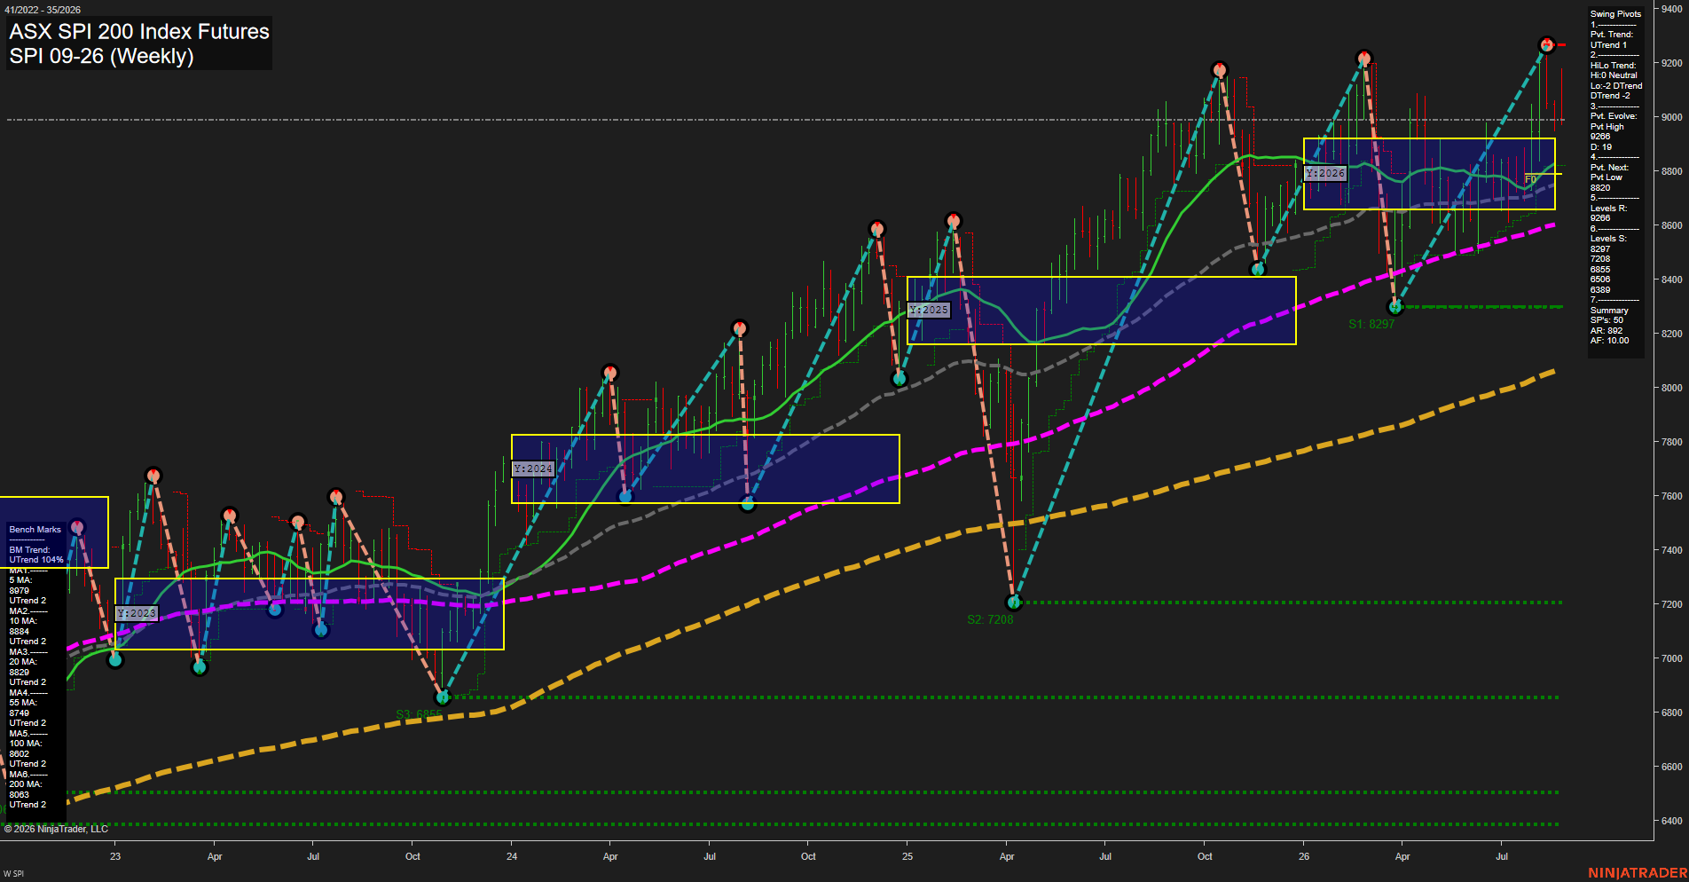Select the 8820 Pvt Low value
The width and height of the screenshot is (1689, 882).
click(1600, 188)
